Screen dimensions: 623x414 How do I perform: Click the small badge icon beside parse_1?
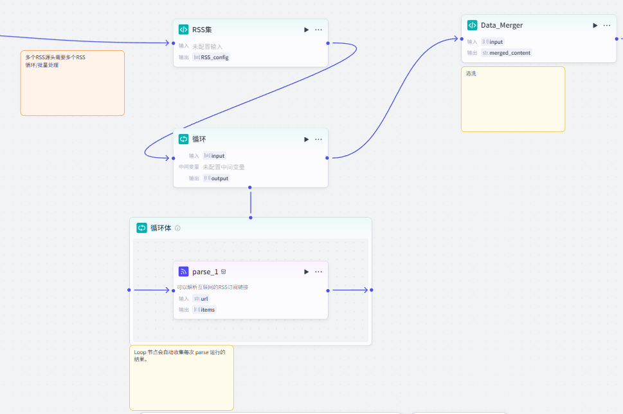click(x=223, y=272)
